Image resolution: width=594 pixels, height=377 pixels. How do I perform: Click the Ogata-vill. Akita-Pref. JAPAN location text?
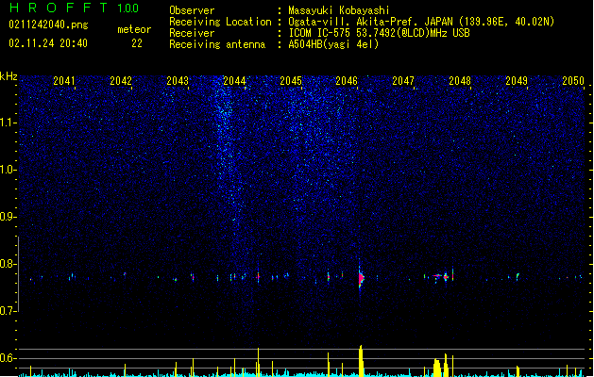[x=421, y=22]
